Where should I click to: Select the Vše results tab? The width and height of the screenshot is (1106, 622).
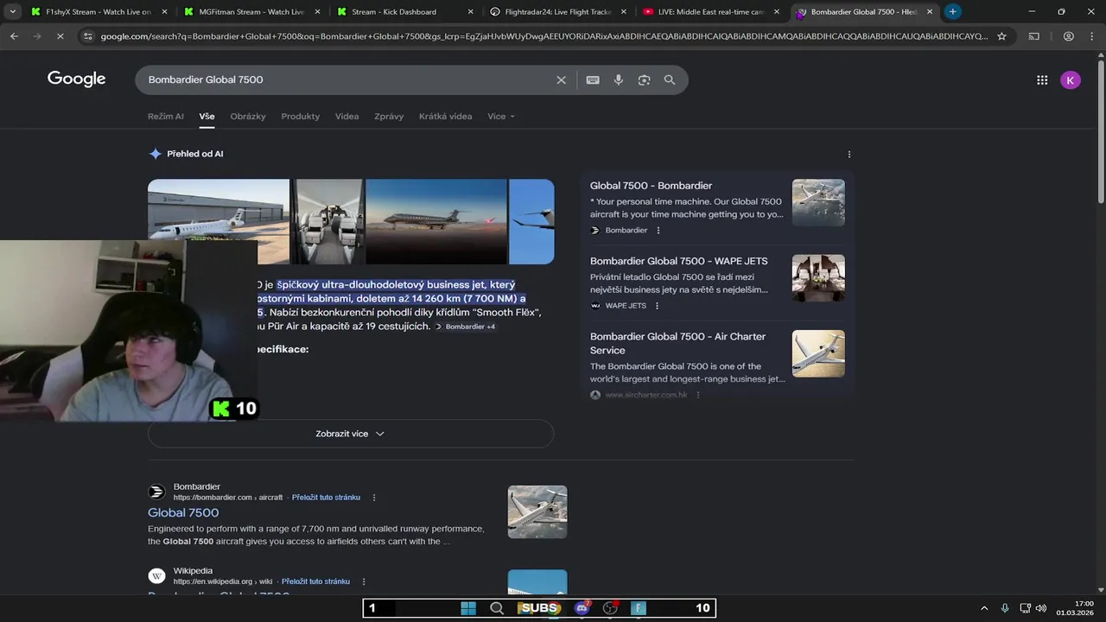click(207, 117)
